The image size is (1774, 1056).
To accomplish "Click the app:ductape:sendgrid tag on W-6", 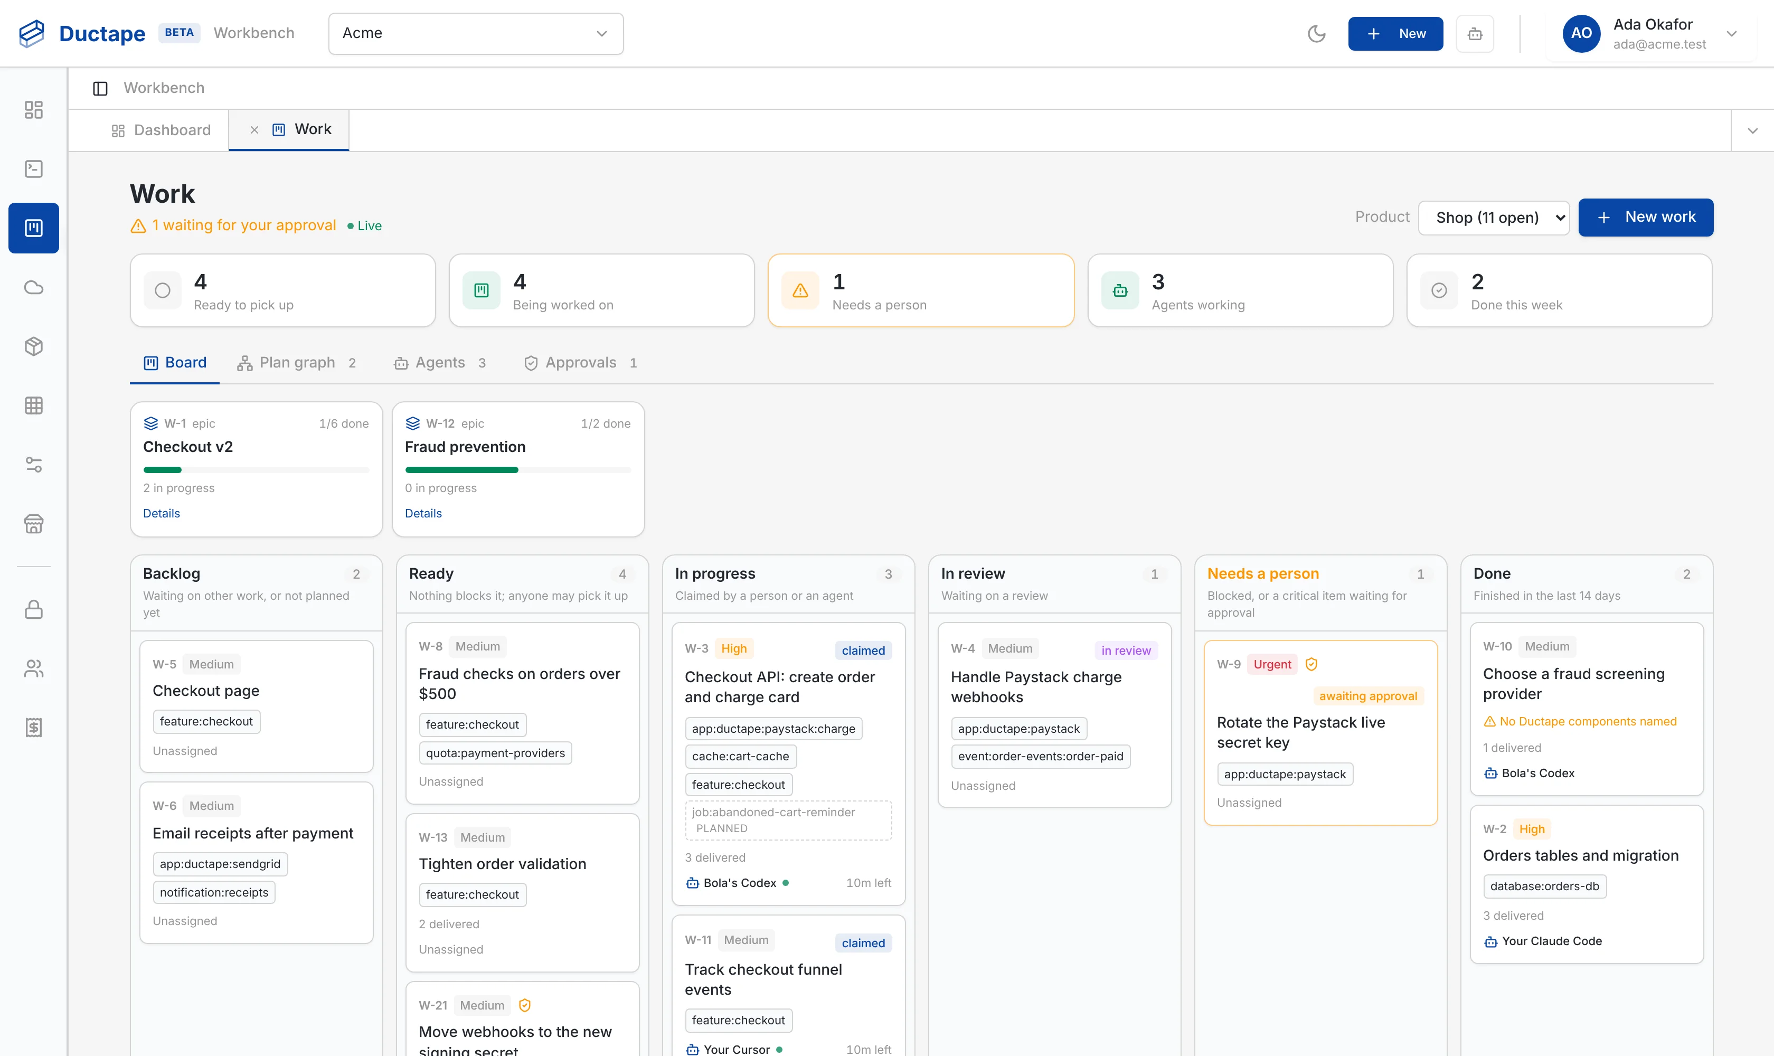I will [220, 864].
